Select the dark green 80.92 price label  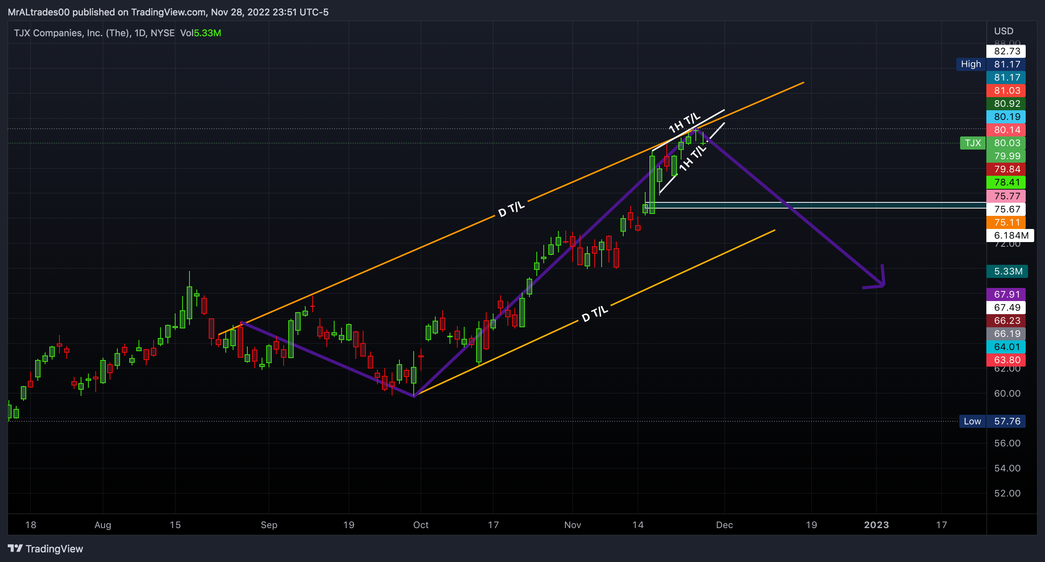click(x=1006, y=103)
